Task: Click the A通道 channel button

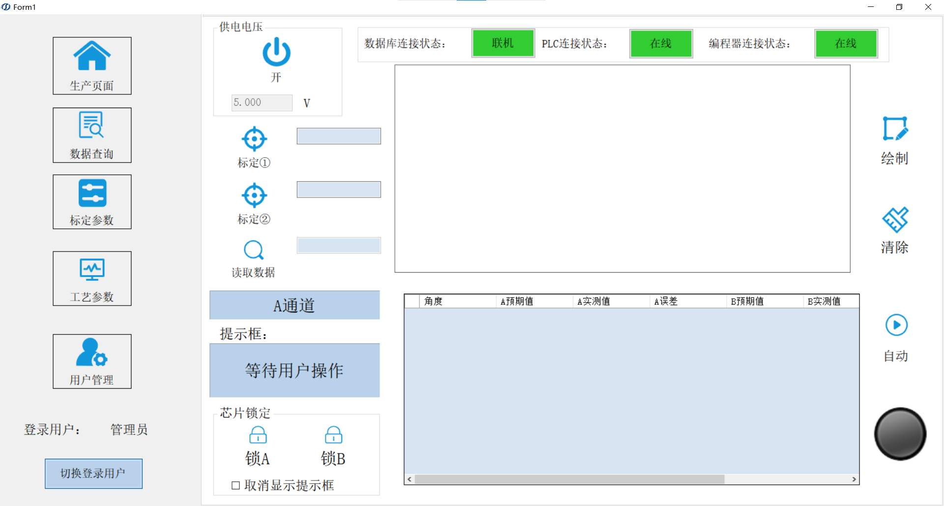Action: point(295,305)
